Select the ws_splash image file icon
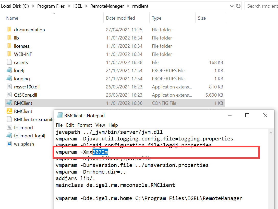Viewport: 278px width, 209px height. (x=9, y=144)
